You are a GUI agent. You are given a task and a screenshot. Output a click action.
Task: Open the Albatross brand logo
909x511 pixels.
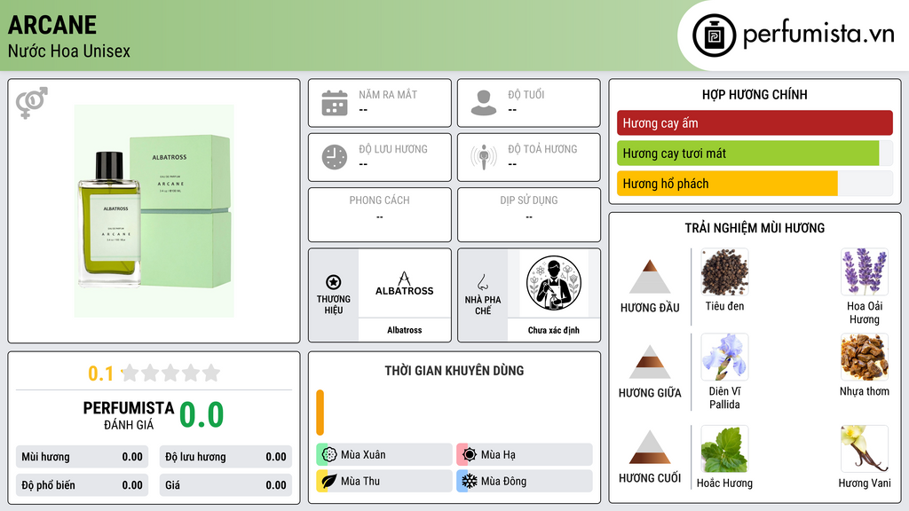[404, 283]
